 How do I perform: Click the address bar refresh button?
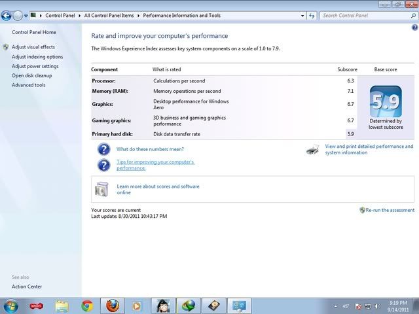(312, 16)
